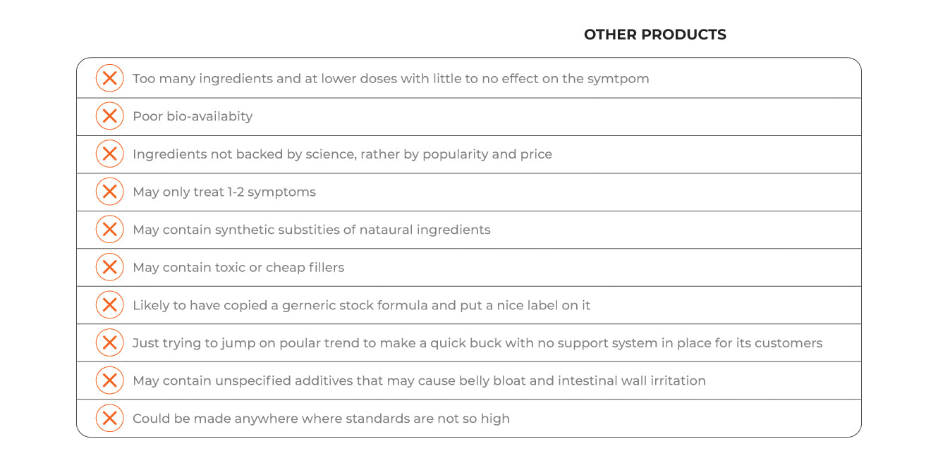Click the "Could be made anywhere" statement
Viewport: 938px width, 458px height.
pos(321,419)
